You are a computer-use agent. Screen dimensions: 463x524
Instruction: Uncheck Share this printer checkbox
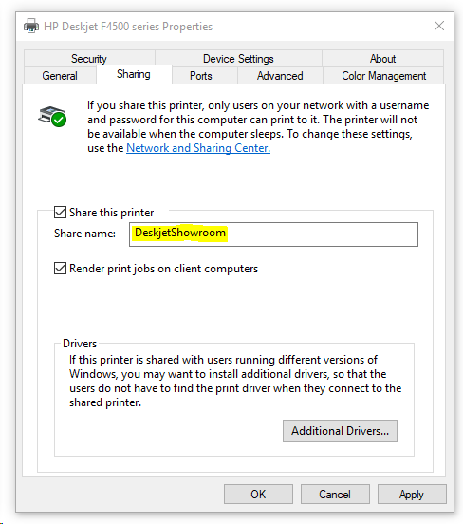(x=60, y=213)
